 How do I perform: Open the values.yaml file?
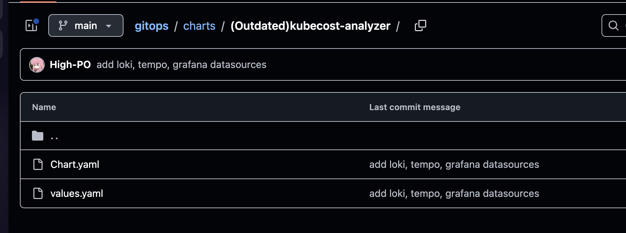click(77, 194)
